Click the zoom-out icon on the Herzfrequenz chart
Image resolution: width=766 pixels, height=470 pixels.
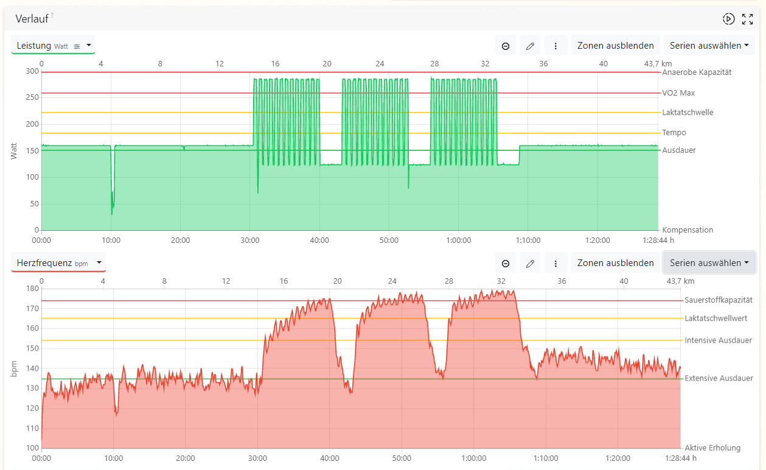pos(506,263)
